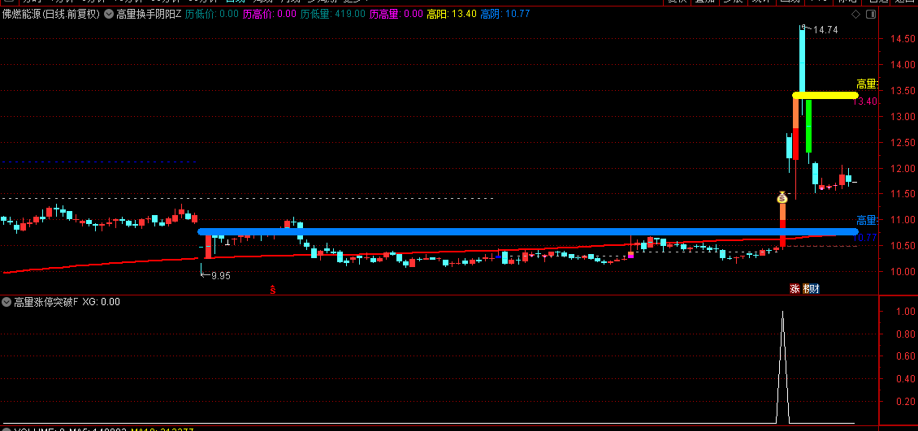Click the red 涨 badge below the chart
918x431 pixels.
click(795, 288)
